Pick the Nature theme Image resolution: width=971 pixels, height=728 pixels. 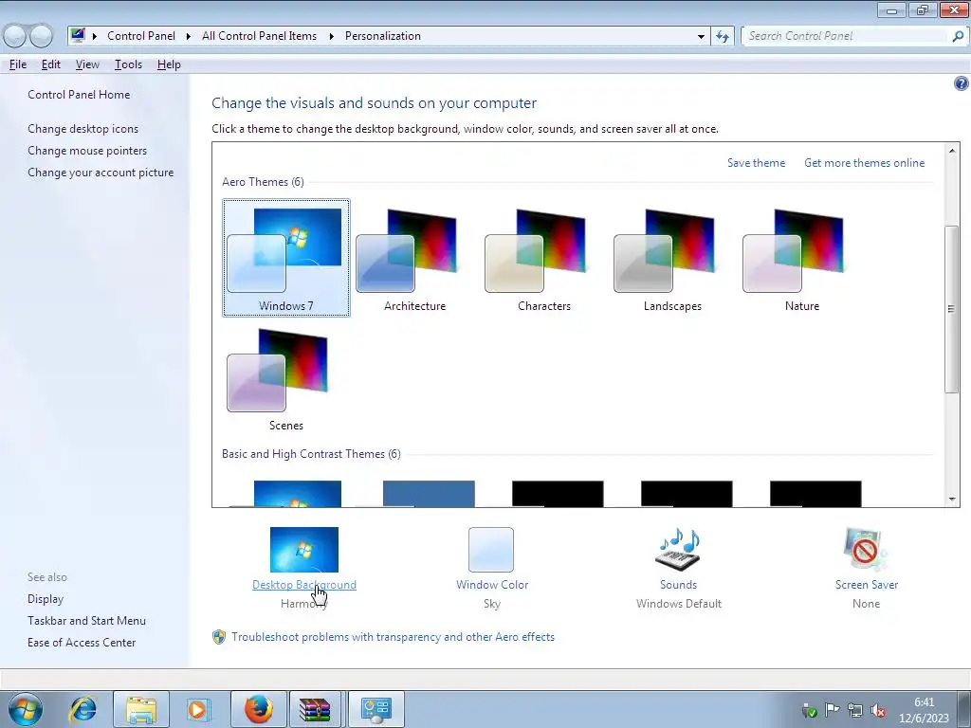click(x=802, y=258)
